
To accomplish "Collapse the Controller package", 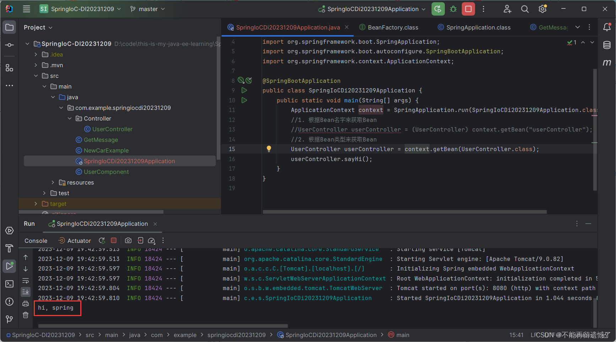I will click(x=70, y=118).
